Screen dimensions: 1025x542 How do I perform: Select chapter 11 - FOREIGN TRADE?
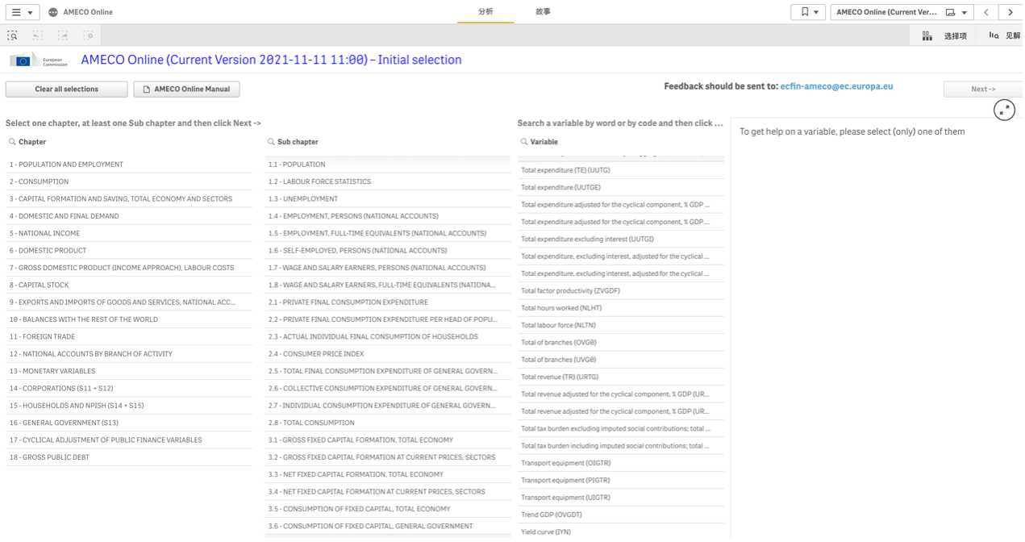(x=129, y=337)
